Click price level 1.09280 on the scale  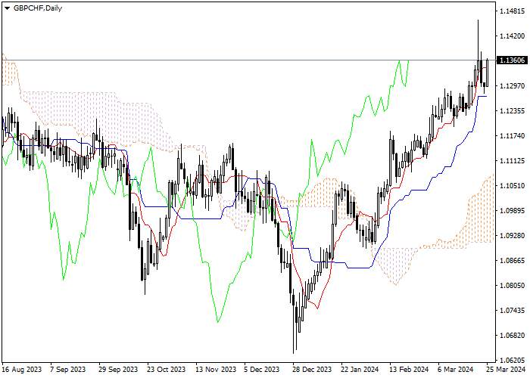(x=512, y=236)
